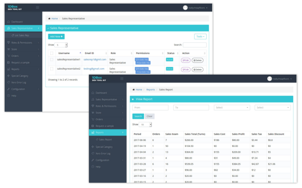This screenshot has width=302, height=188.
Task: Click the Add New button
Action: pyautogui.click(x=56, y=37)
